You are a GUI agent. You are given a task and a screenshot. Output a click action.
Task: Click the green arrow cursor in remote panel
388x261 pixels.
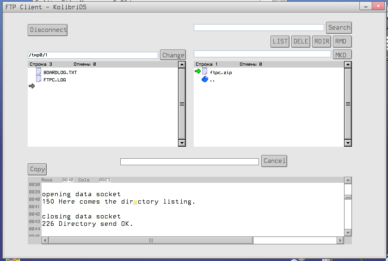click(197, 71)
